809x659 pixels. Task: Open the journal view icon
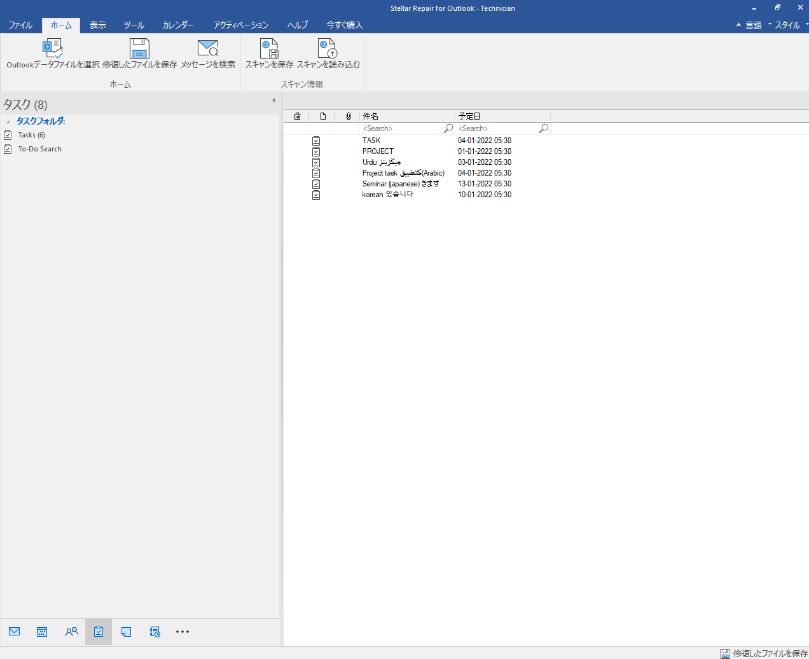click(155, 632)
